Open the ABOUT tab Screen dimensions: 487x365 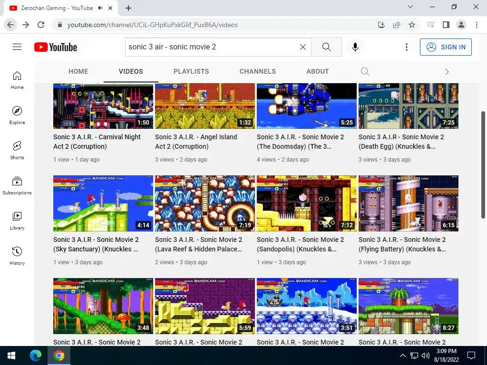317,71
